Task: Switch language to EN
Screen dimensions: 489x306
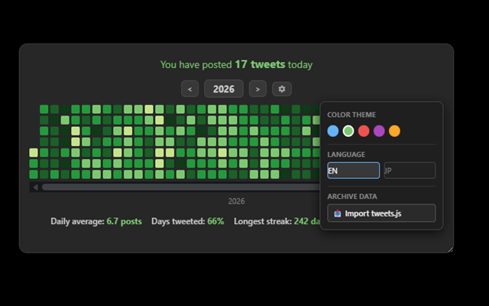Action: 353,171
